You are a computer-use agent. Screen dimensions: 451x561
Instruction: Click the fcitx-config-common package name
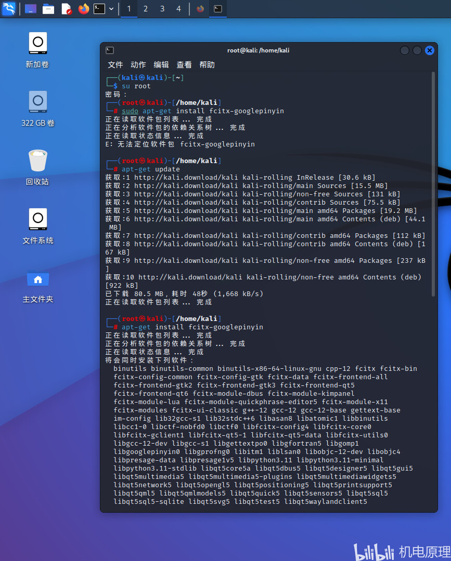153,377
